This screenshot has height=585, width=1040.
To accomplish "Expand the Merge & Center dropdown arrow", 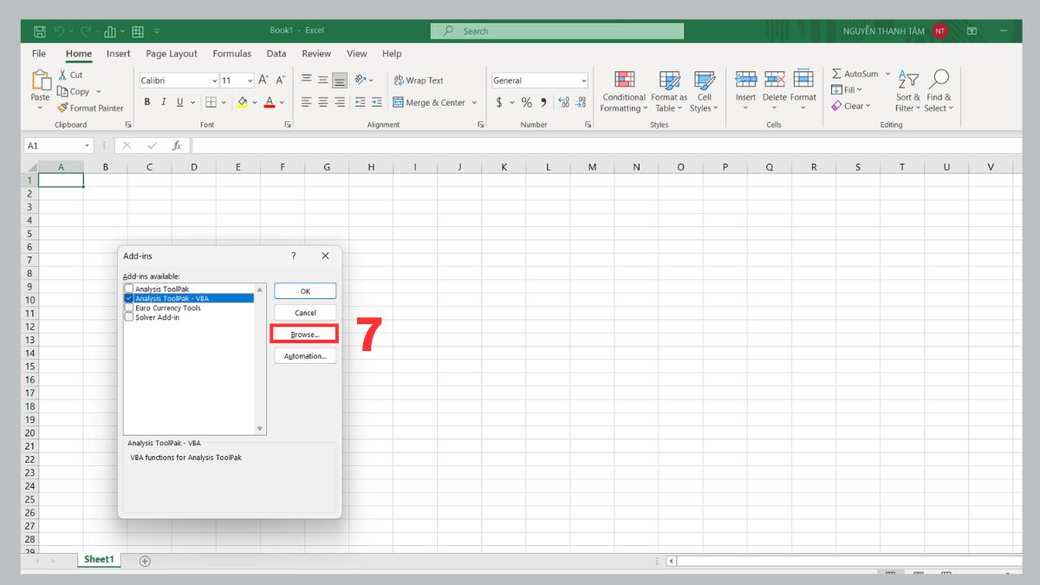I will (474, 102).
